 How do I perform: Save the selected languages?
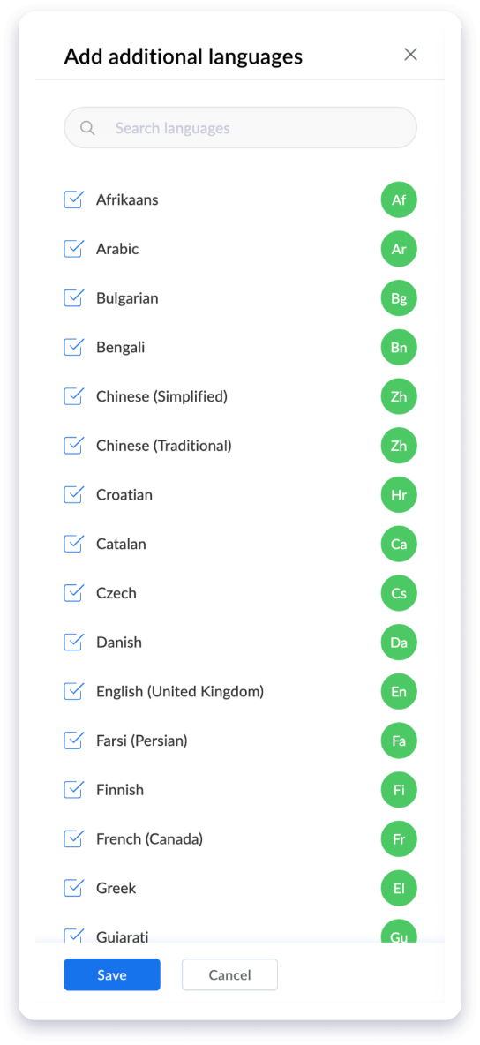point(112,974)
